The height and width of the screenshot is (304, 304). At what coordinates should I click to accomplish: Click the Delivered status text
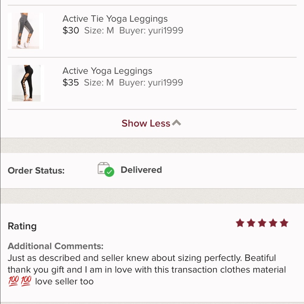click(x=141, y=170)
